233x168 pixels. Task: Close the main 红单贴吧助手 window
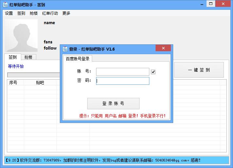pos(223,4)
